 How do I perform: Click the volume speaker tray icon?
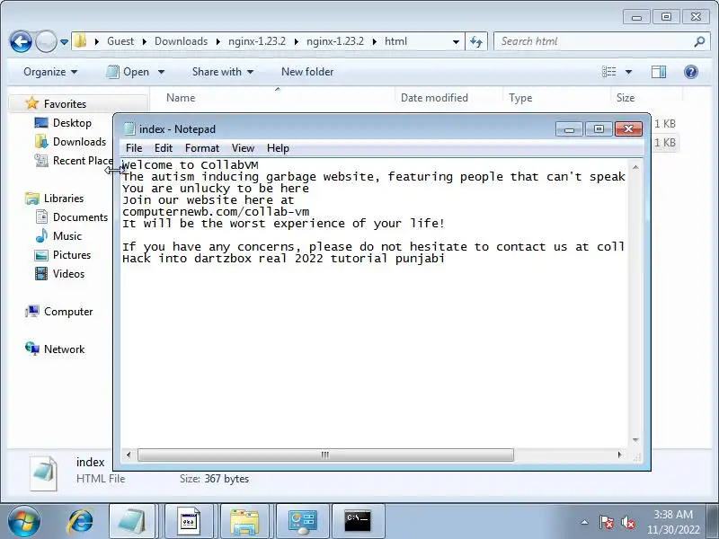click(x=627, y=522)
